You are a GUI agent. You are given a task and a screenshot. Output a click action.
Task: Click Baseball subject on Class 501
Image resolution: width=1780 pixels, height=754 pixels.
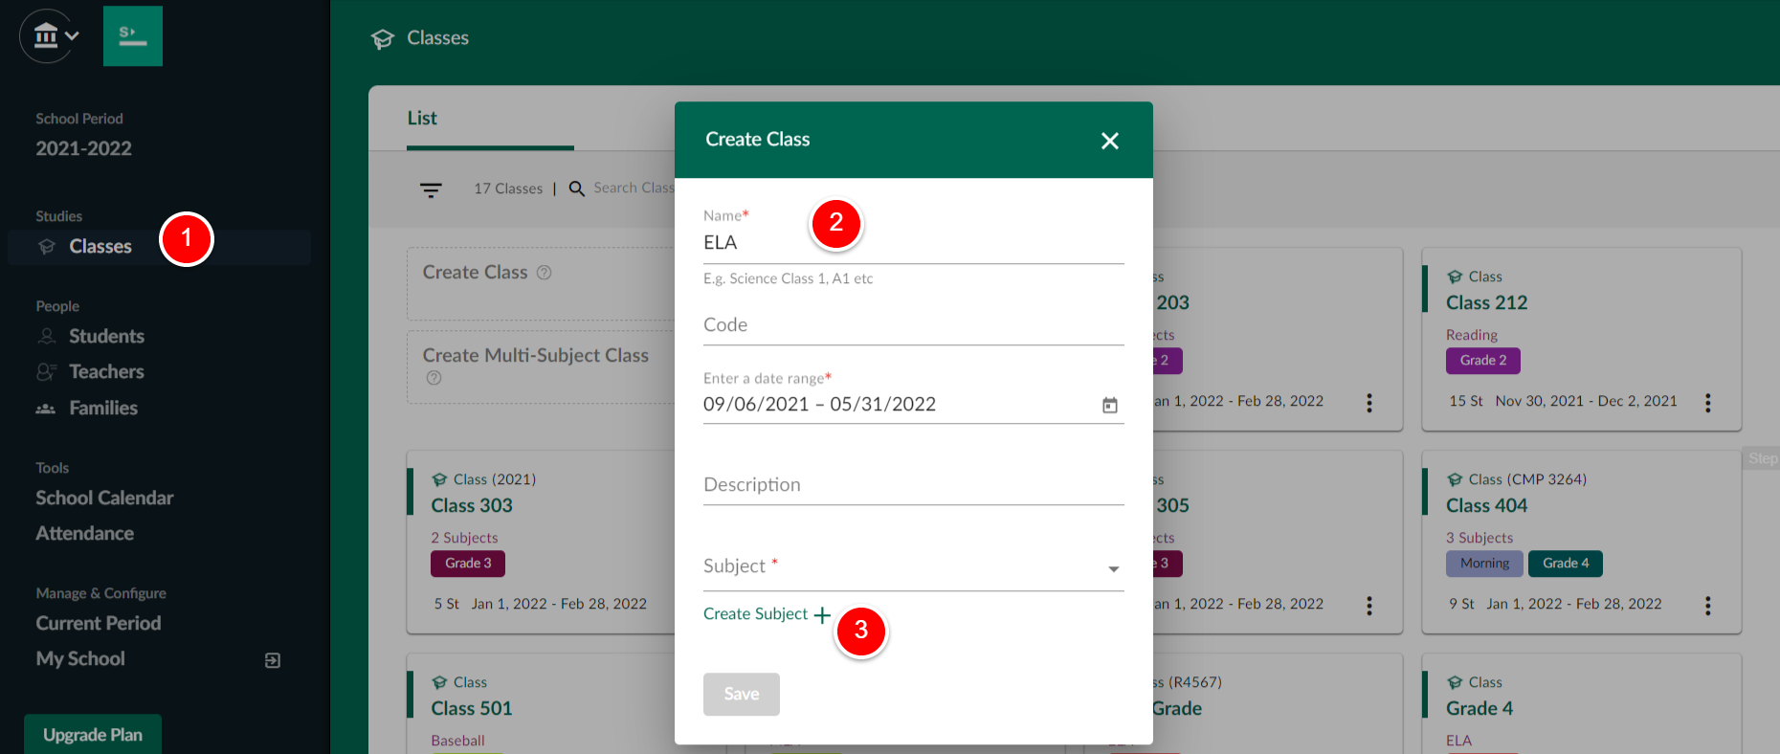pos(457,741)
